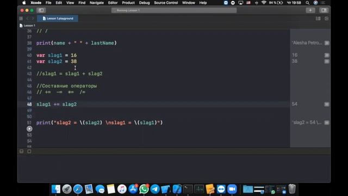Open Notes from the Dock
Image resolution: width=348 pixels, height=196 pixels.
[x=111, y=189]
